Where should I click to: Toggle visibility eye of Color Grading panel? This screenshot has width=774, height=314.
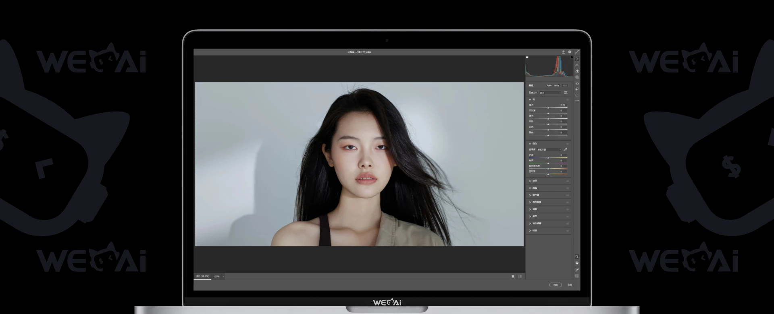click(x=567, y=202)
